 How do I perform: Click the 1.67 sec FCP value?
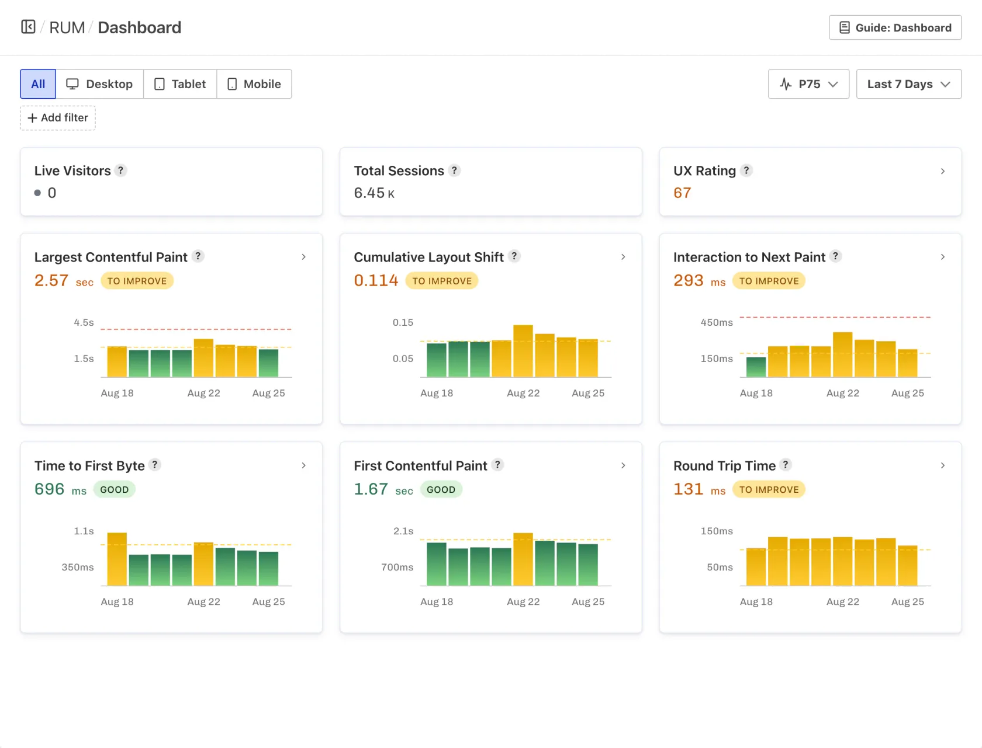[383, 489]
